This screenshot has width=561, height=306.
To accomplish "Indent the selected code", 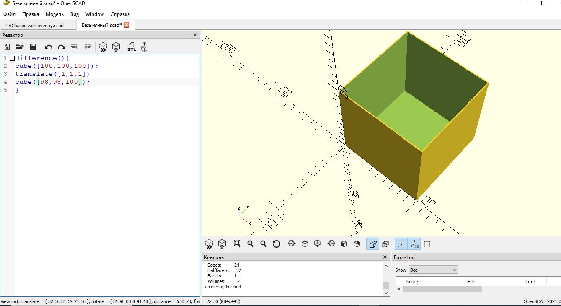I will point(88,47).
